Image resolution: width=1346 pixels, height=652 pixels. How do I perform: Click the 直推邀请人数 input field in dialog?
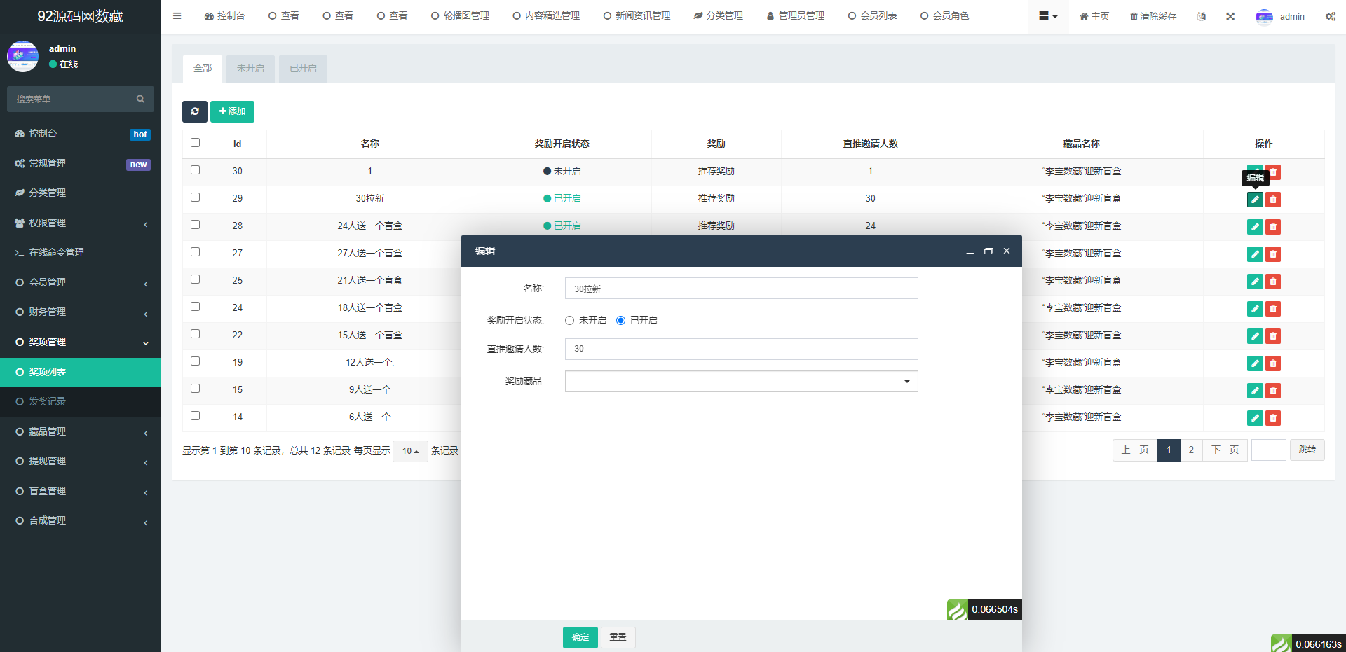tap(741, 349)
